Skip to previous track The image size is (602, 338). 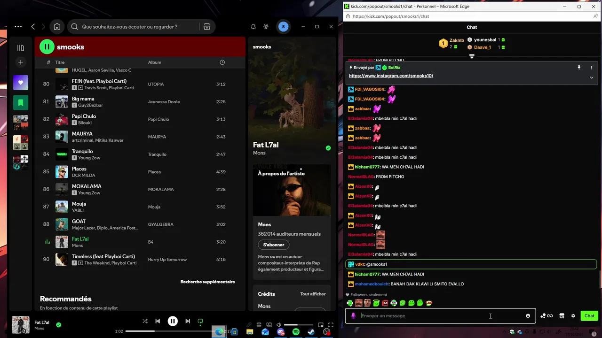coord(158,321)
